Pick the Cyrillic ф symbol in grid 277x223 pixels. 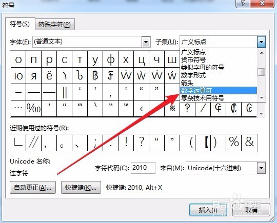tap(111, 59)
